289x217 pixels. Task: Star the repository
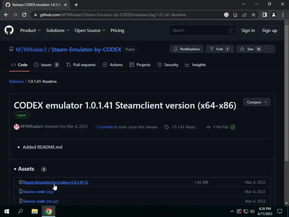251,49
